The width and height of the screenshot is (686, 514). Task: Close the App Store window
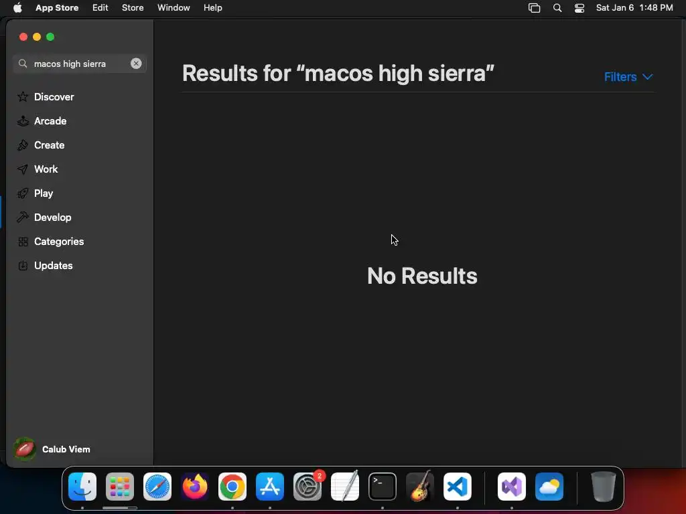pyautogui.click(x=23, y=37)
